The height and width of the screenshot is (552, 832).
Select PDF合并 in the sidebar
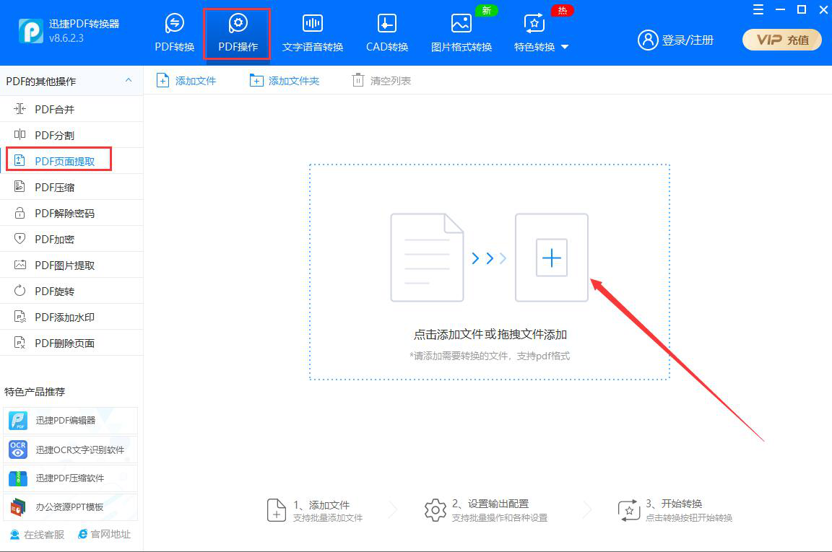pyautogui.click(x=71, y=109)
